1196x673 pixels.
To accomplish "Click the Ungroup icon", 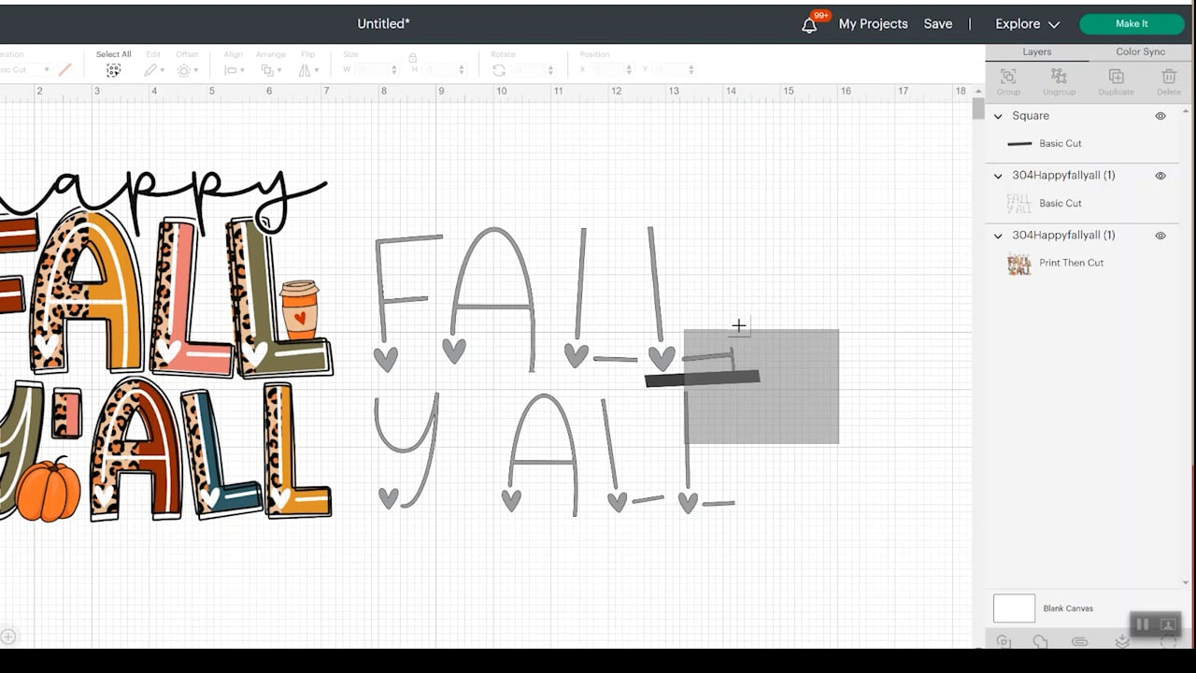I will click(1059, 77).
